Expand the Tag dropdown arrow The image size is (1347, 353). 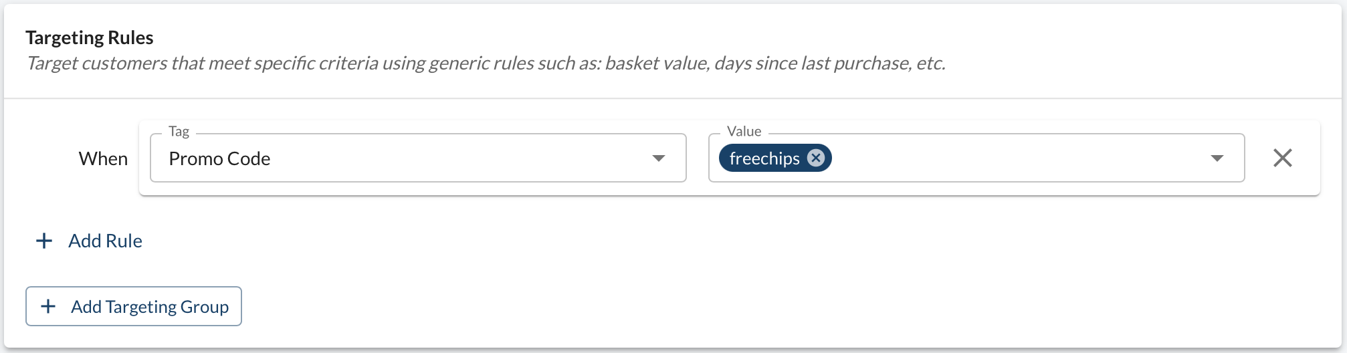pyautogui.click(x=658, y=158)
